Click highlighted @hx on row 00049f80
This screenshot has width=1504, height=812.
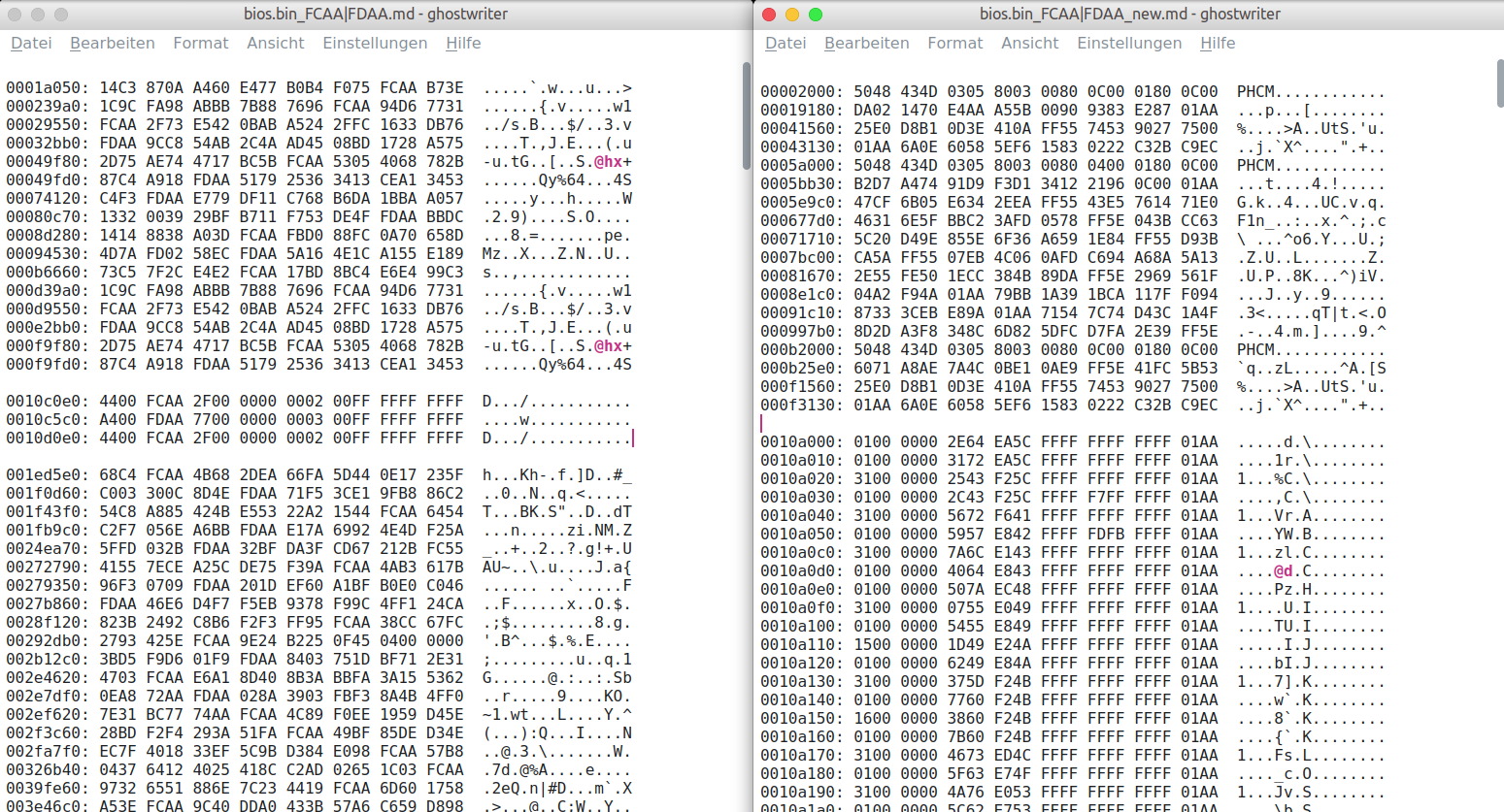(608, 161)
